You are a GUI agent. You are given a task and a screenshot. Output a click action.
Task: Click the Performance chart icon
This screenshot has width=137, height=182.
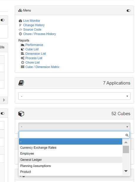click(22, 45)
